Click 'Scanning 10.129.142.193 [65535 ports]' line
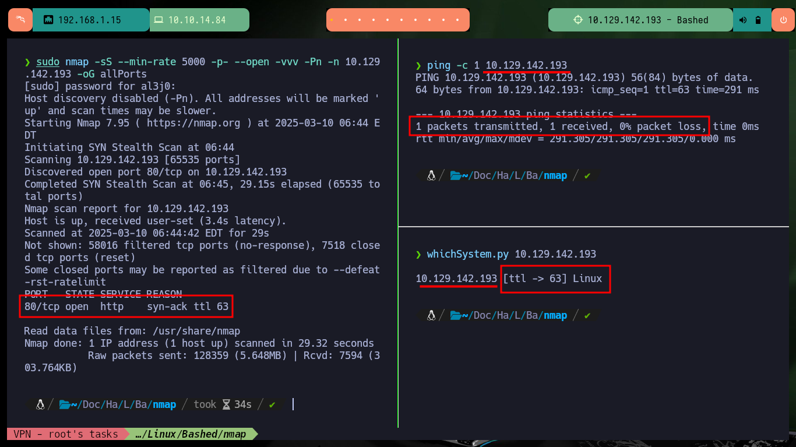 [132, 160]
